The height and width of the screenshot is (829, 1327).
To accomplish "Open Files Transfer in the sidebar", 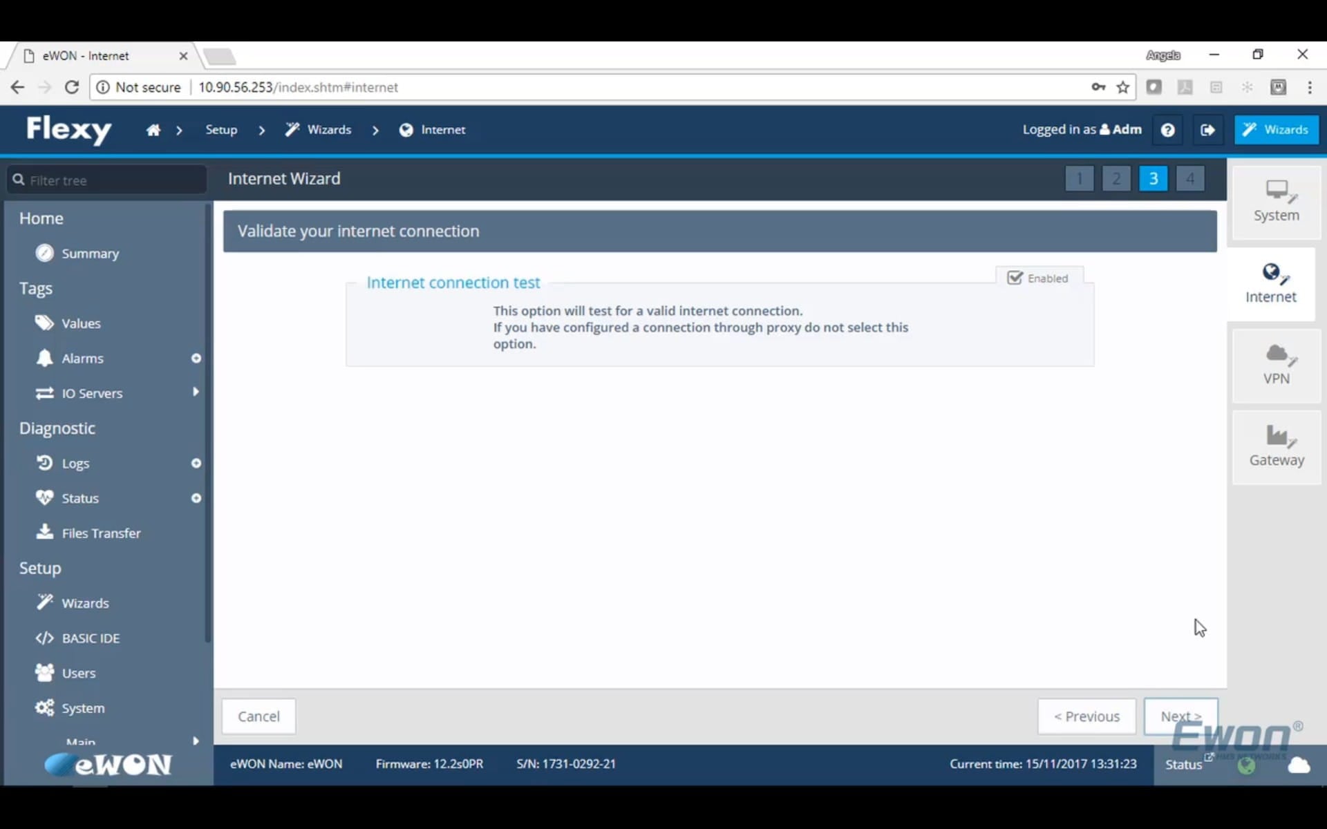I will [101, 533].
